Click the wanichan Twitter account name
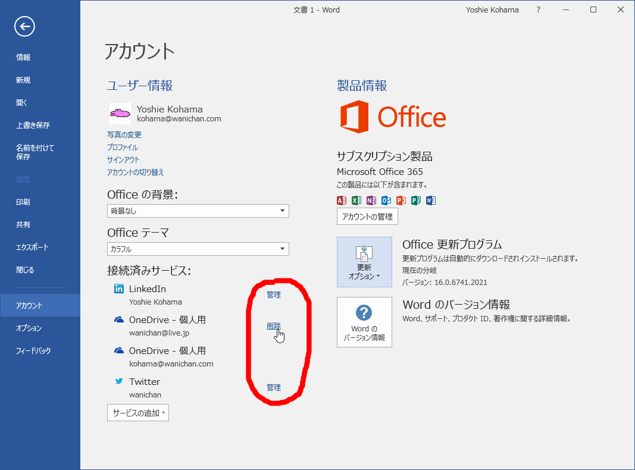 [145, 394]
